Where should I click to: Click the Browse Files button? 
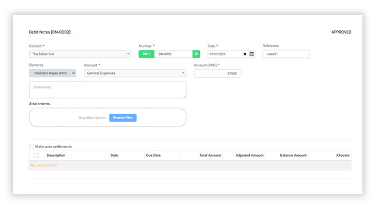(123, 117)
